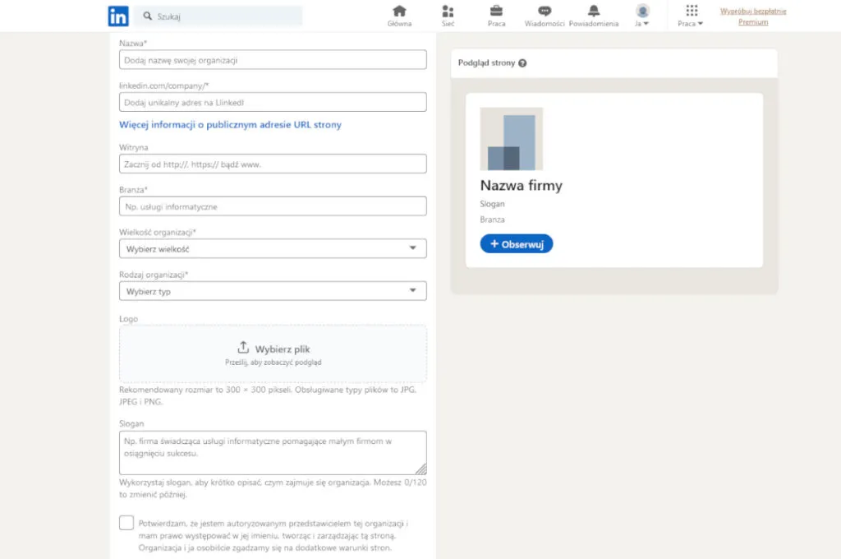Open Powiadomienia bell icon
Screen dimensions: 841x559
point(594,12)
